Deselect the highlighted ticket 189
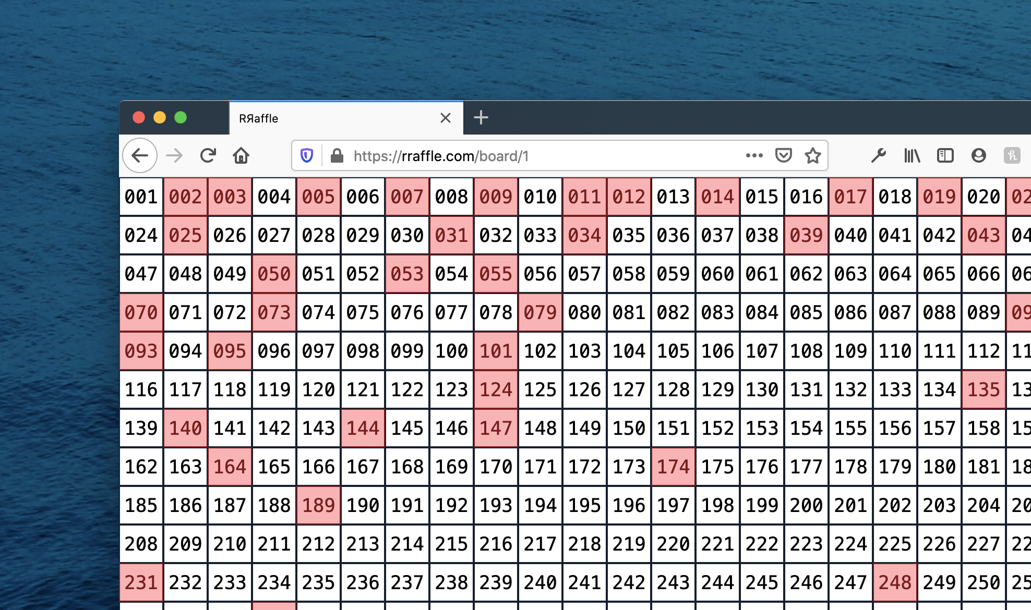Screen dimensions: 1031x610 [318, 505]
